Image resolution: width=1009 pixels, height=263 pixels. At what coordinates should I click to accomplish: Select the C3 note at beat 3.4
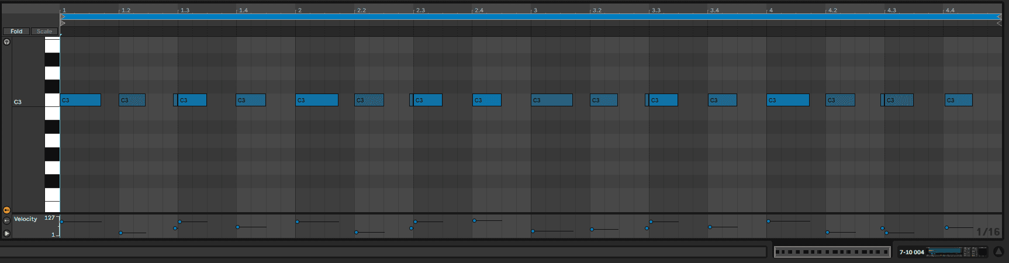coord(723,100)
